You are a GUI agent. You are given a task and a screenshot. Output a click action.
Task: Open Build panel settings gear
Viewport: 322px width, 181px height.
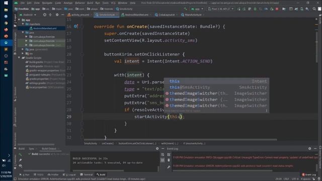pos(157,149)
